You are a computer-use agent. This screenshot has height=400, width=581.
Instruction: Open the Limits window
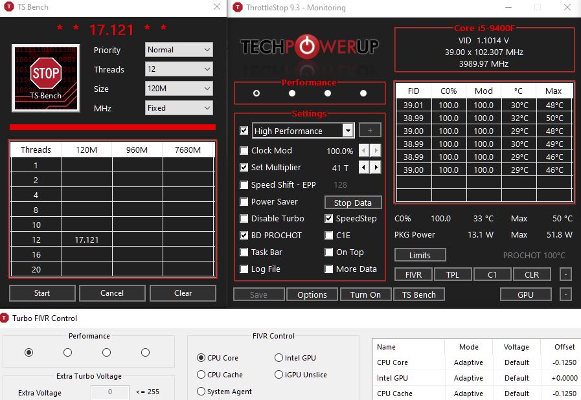coord(420,255)
